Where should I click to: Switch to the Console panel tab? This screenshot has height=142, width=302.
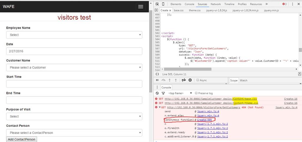189,4
